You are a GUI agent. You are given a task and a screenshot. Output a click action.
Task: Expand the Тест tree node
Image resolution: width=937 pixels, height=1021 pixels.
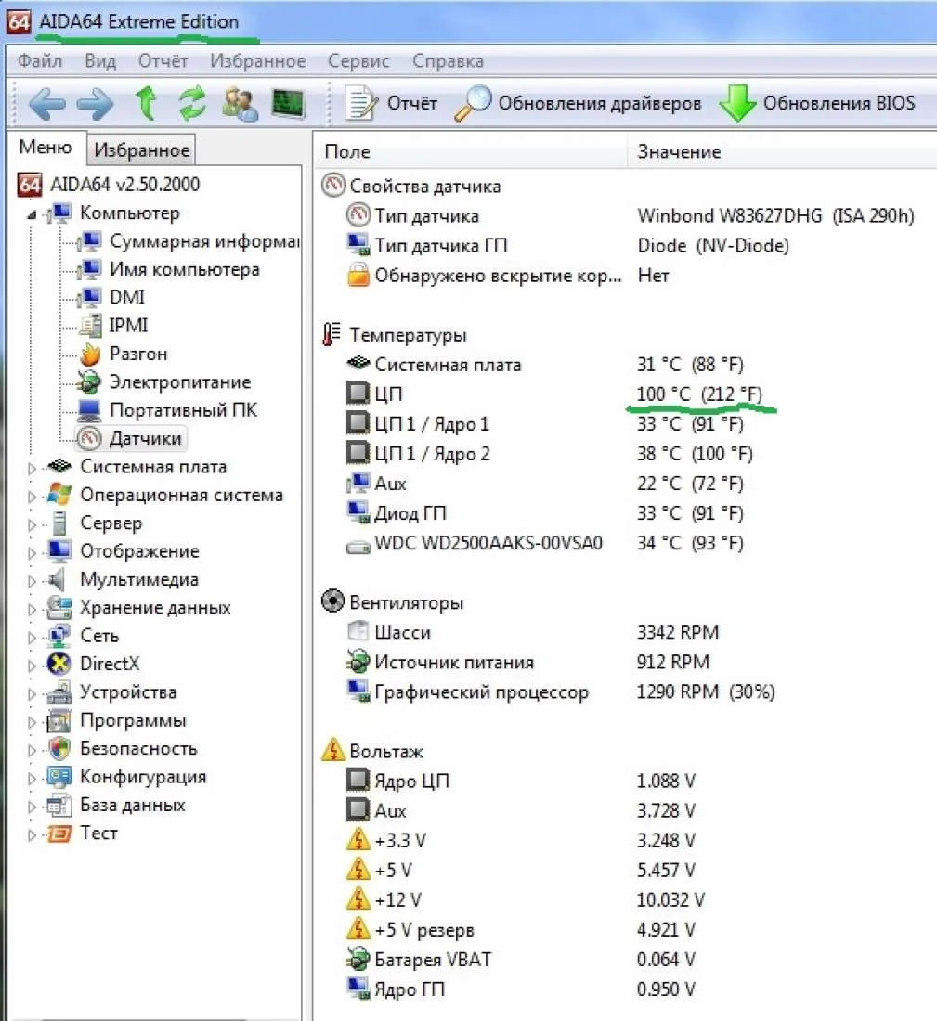tap(32, 834)
